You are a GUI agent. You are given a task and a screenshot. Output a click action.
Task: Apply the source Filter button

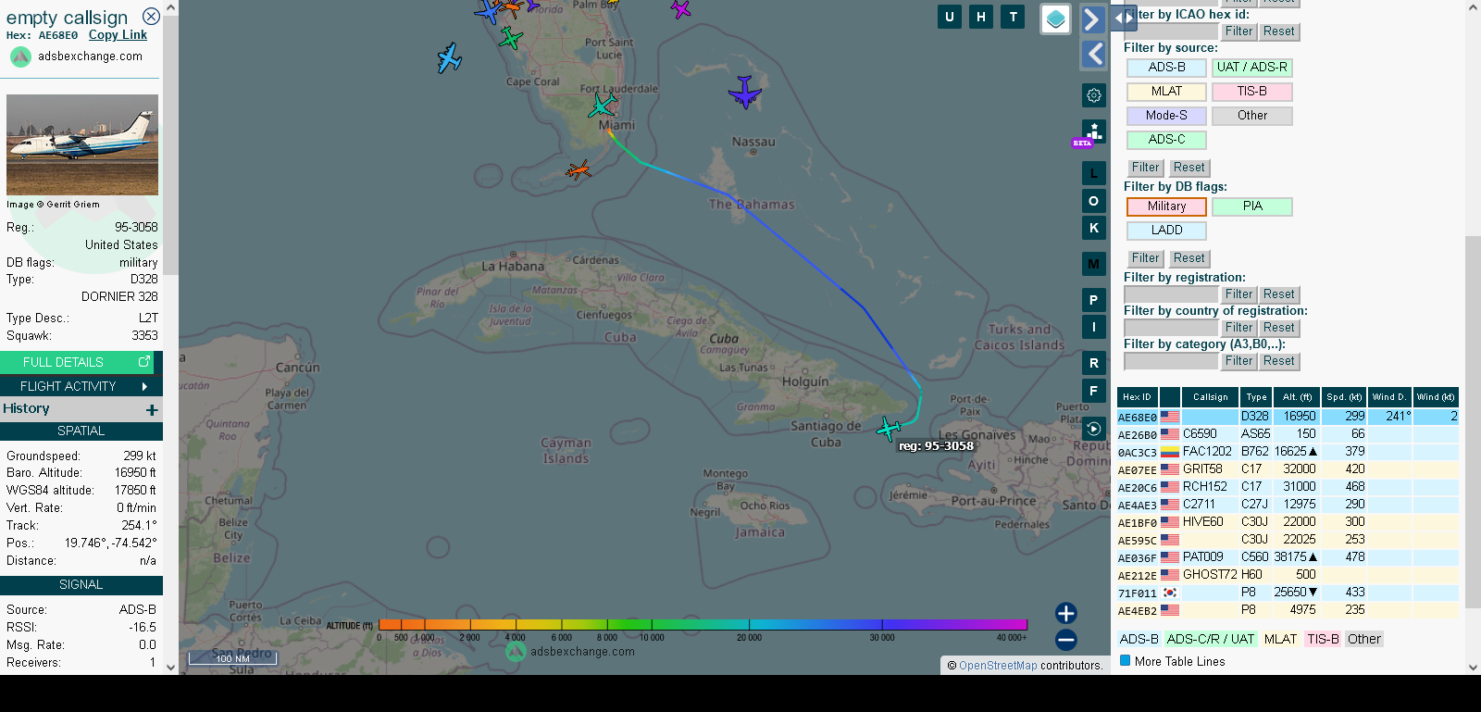(1145, 168)
